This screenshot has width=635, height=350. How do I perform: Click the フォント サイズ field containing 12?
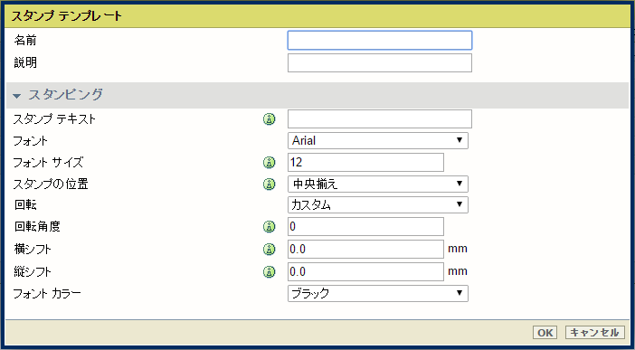pos(365,163)
